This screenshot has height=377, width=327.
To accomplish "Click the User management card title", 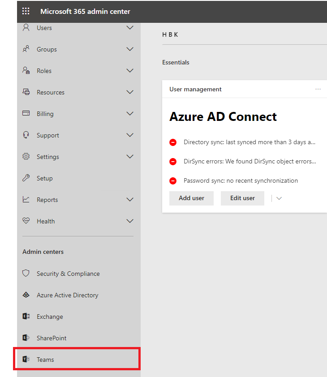I will click(x=195, y=89).
